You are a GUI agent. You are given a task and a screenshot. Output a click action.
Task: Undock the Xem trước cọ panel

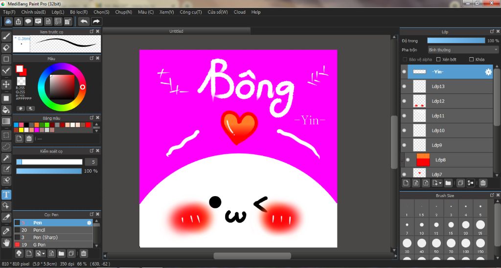(91, 31)
